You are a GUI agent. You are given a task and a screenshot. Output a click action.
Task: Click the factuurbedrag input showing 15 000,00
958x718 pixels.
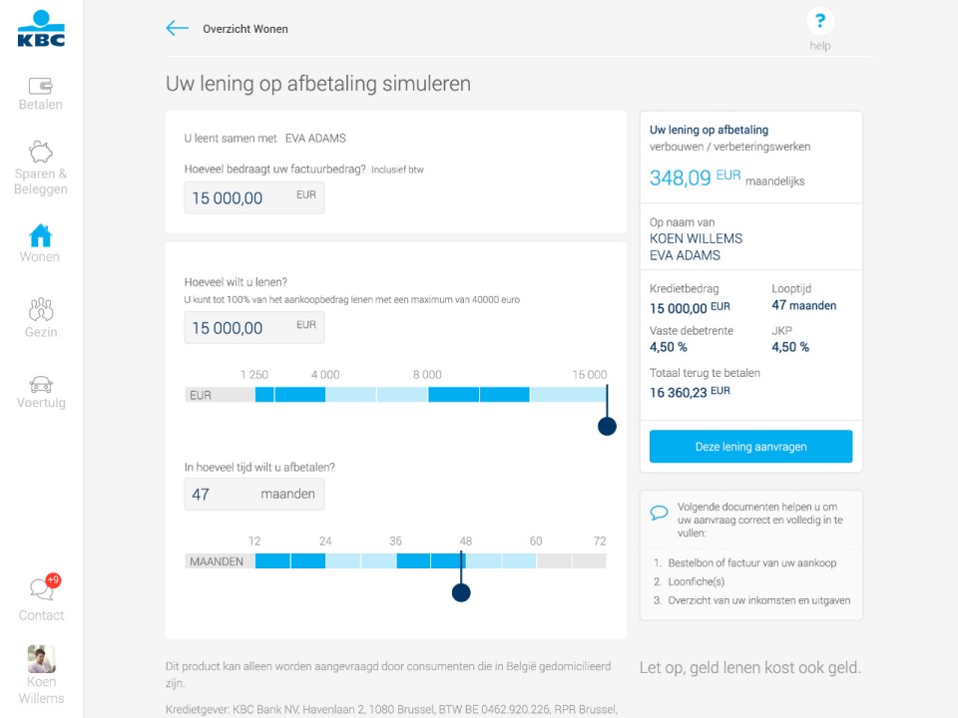(x=253, y=196)
